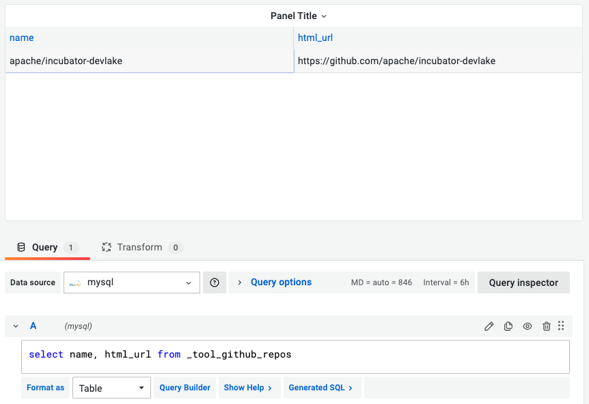Open the Query inspector
This screenshot has width=589, height=404.
point(523,283)
